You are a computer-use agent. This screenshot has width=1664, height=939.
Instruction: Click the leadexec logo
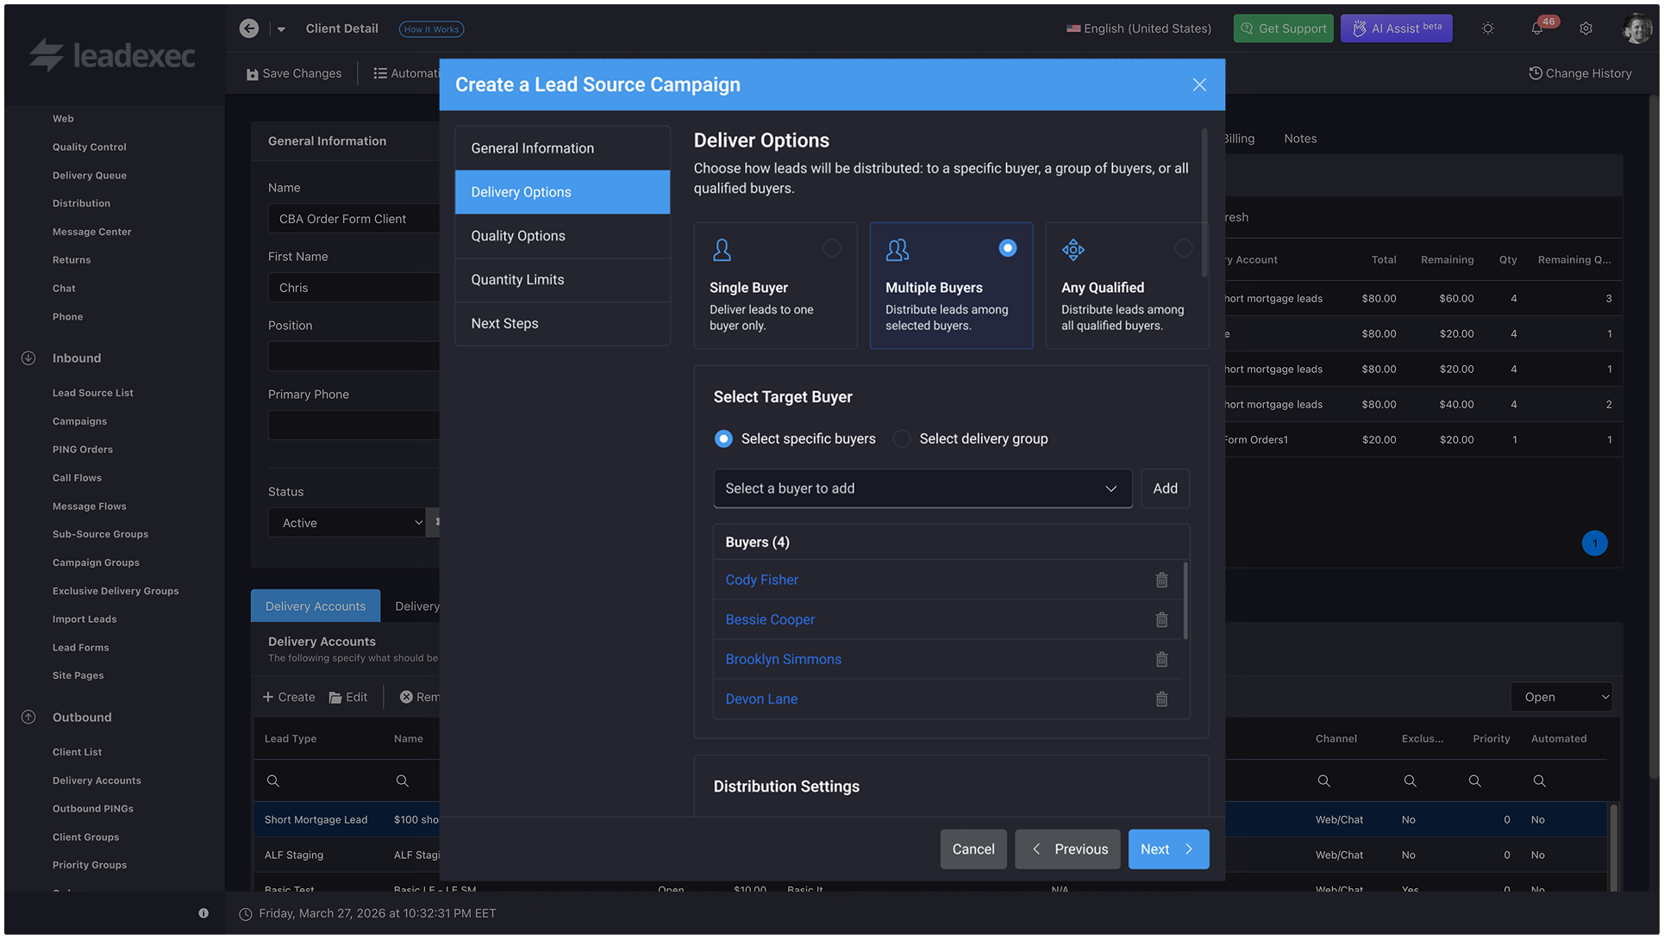pyautogui.click(x=112, y=56)
